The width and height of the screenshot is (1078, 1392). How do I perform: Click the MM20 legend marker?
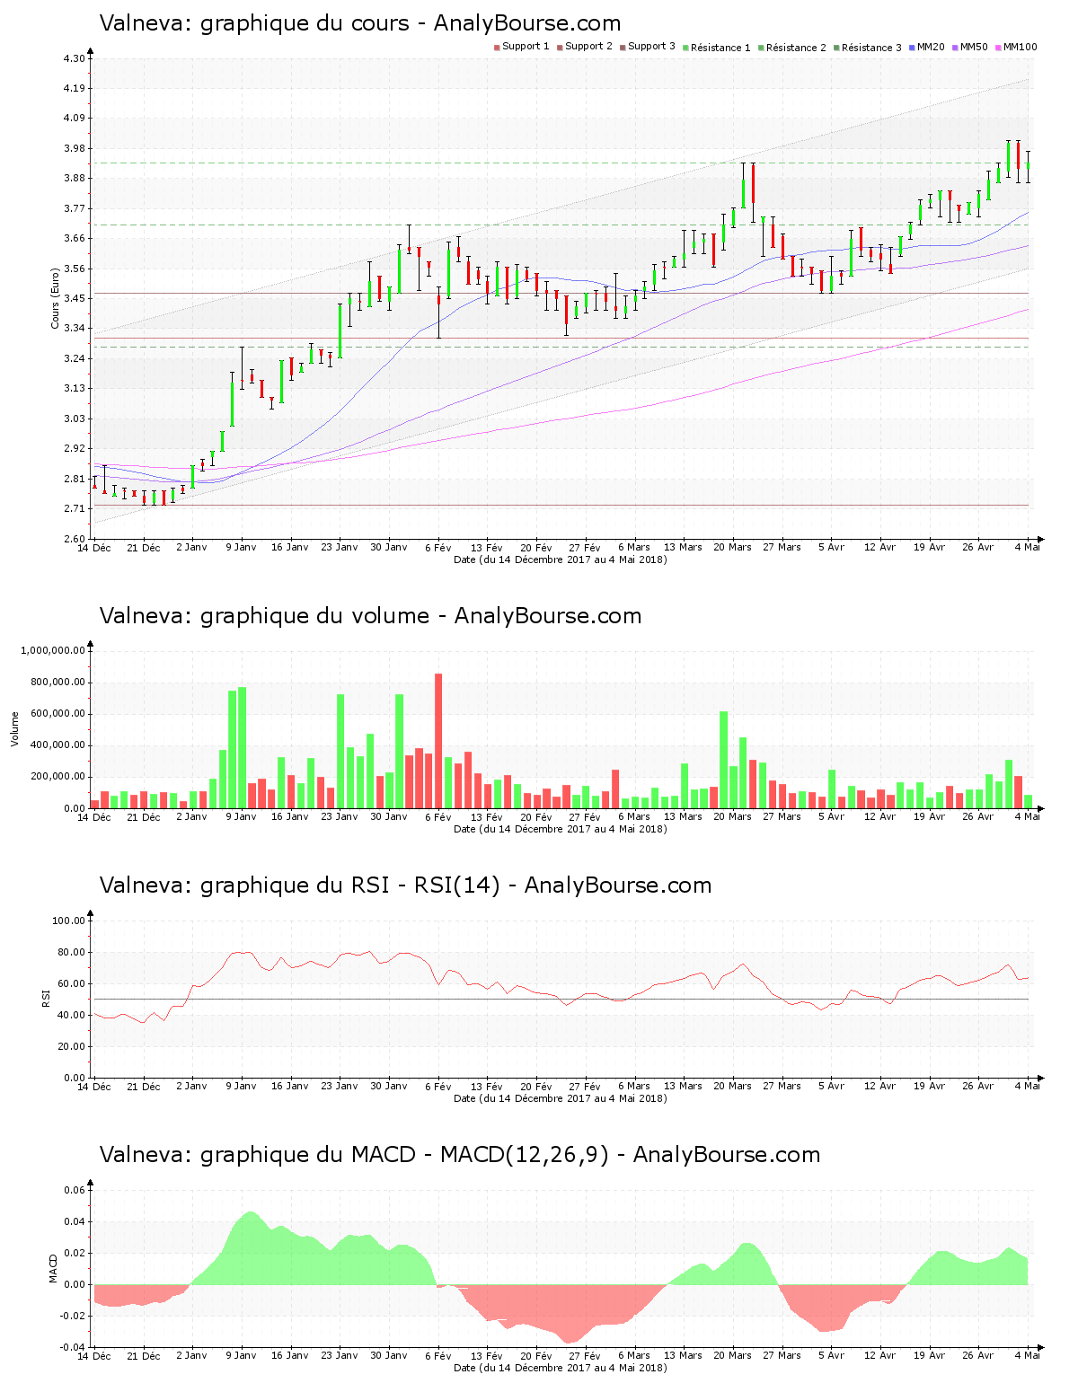pyautogui.click(x=912, y=48)
